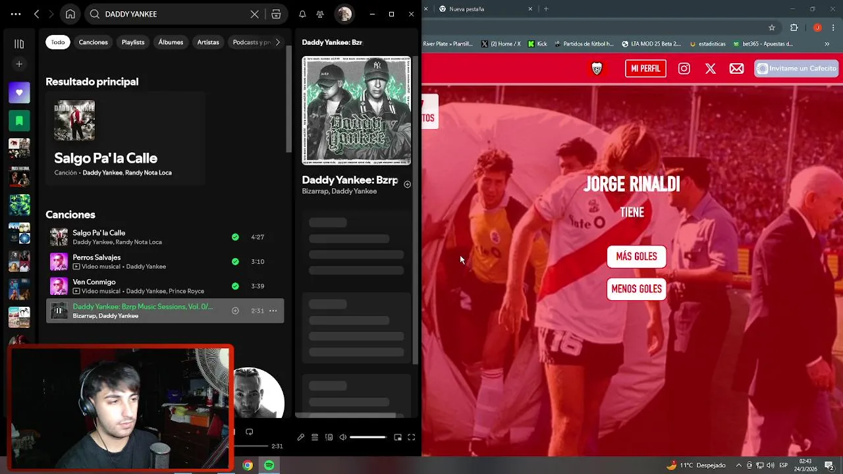Create new playlist with plus icon
The image size is (843, 474).
point(19,64)
